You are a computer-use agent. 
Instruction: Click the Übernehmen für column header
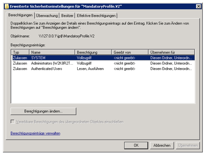click(x=171, y=52)
